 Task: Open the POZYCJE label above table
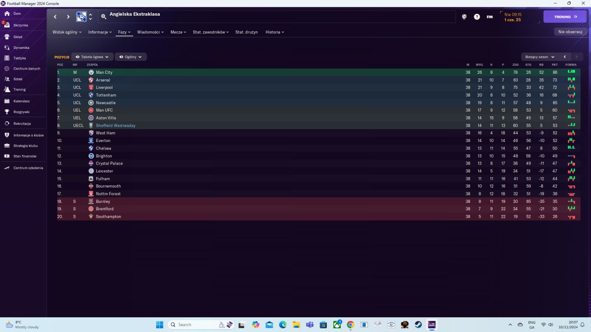pos(62,57)
